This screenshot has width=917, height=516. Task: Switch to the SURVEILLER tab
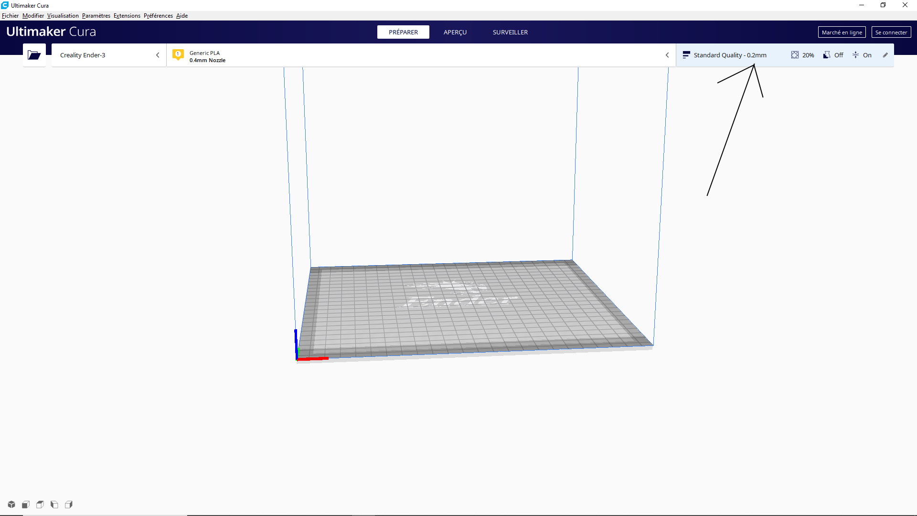point(510,32)
